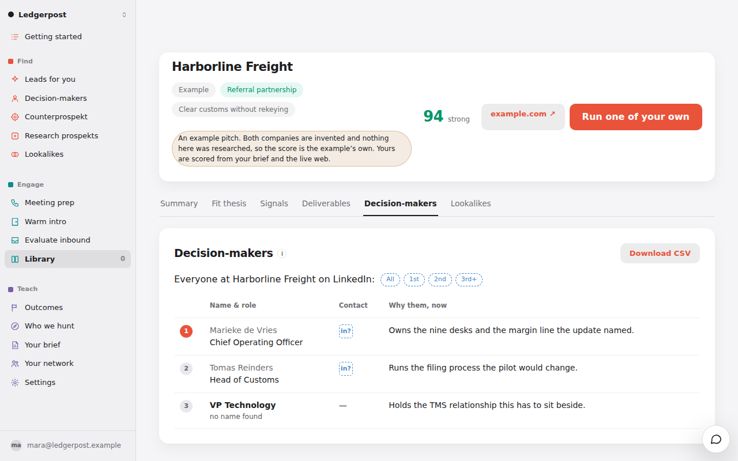Click the Harborline Freight heading
Image resolution: width=738 pixels, height=461 pixels.
pyautogui.click(x=232, y=67)
